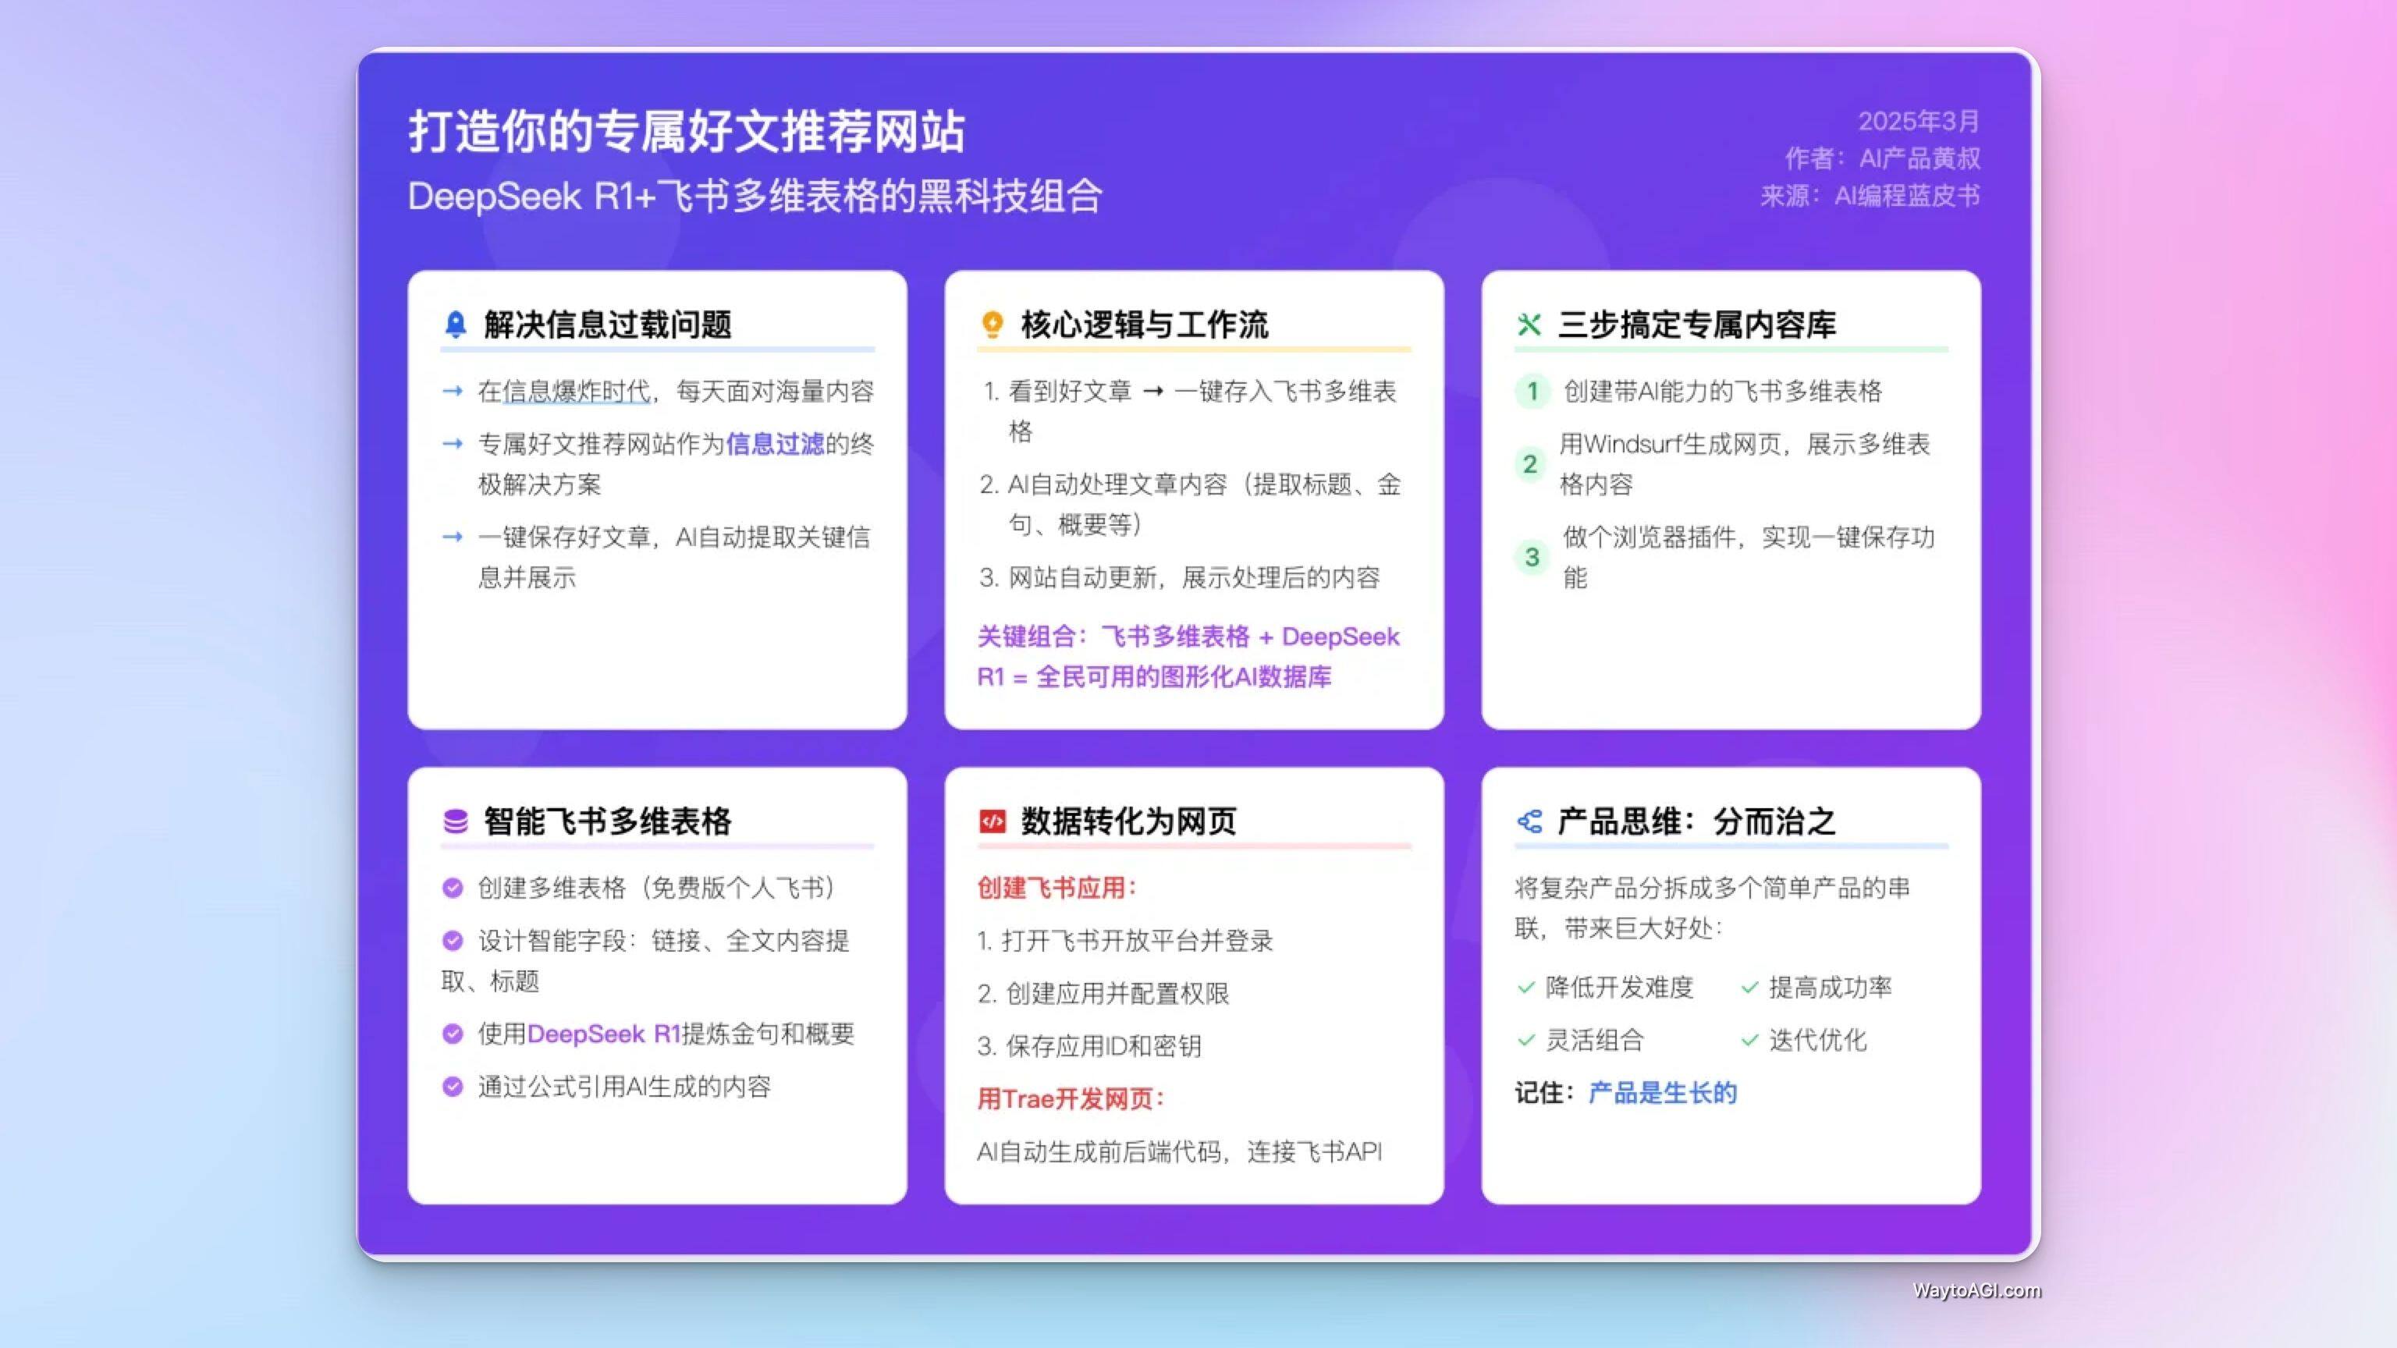Click purple check icon beside 通过公式引用AI生成
Screen dimensions: 2397x1348
(453, 1087)
